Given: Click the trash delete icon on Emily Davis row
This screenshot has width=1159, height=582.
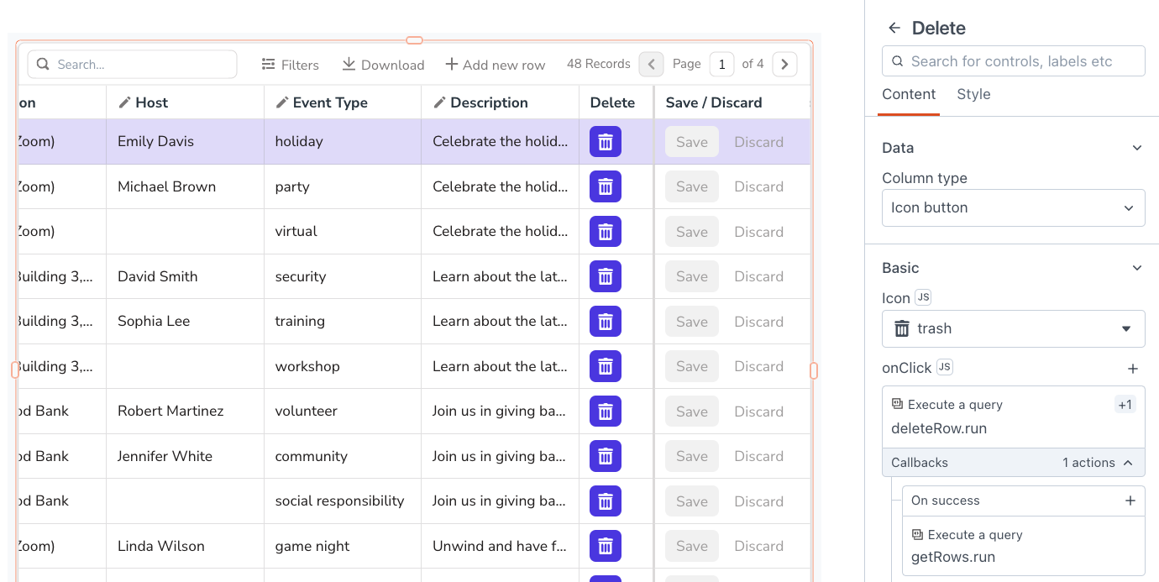Looking at the screenshot, I should click(605, 141).
